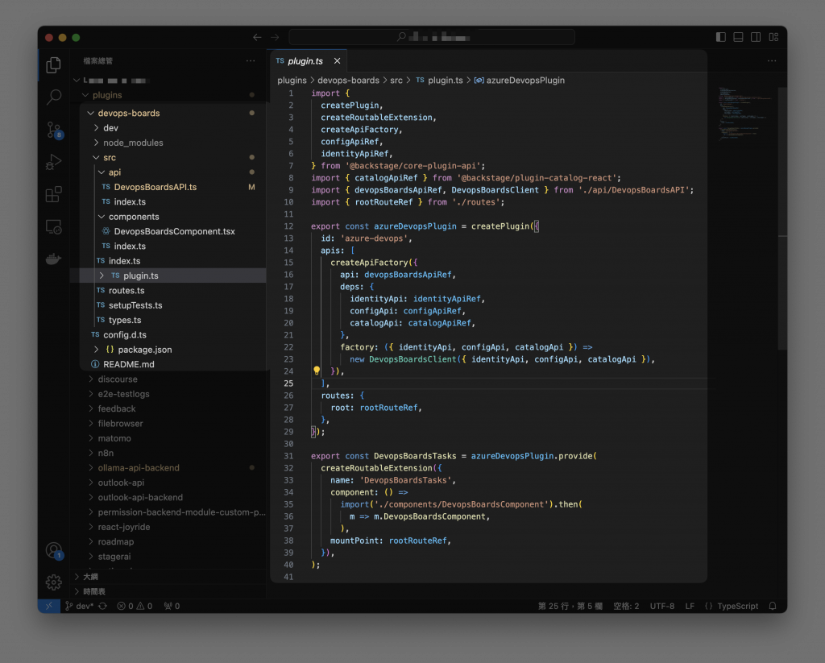Open the Source Control view
The height and width of the screenshot is (663, 825).
tap(54, 130)
